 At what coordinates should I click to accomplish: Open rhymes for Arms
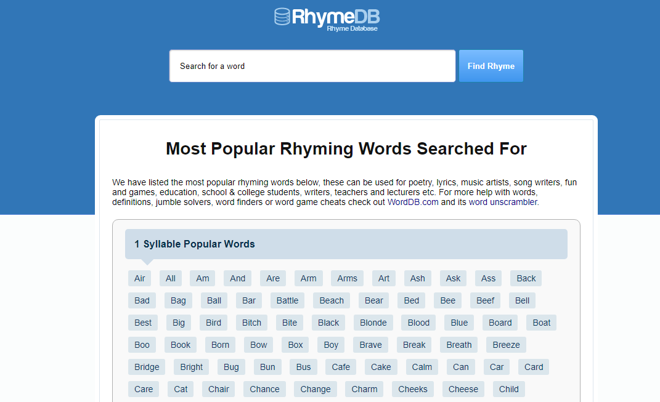348,278
